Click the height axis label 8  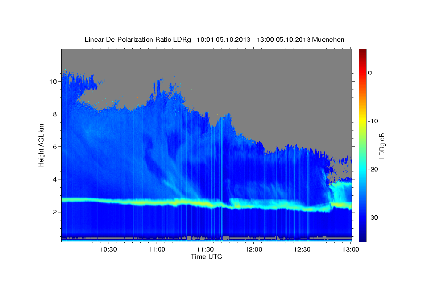pyautogui.click(x=55, y=114)
